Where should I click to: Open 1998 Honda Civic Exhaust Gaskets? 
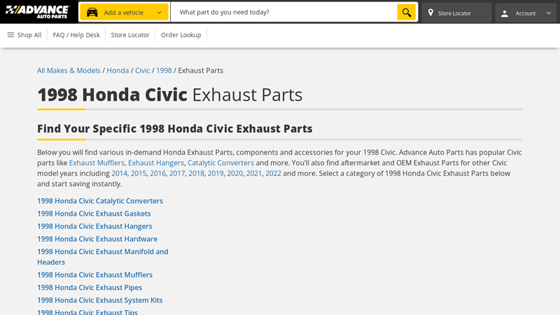coord(94,213)
